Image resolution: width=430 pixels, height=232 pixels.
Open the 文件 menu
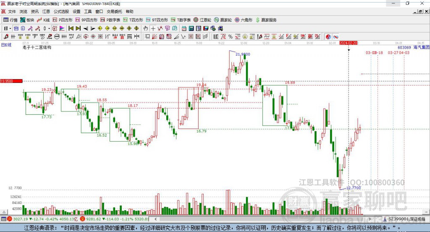[x=12, y=11]
